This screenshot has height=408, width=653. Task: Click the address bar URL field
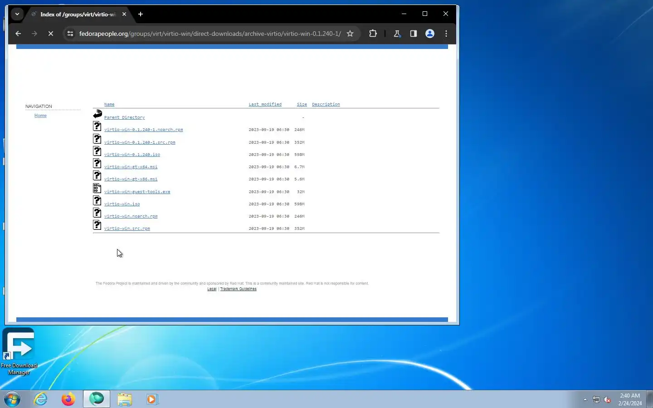point(210,34)
